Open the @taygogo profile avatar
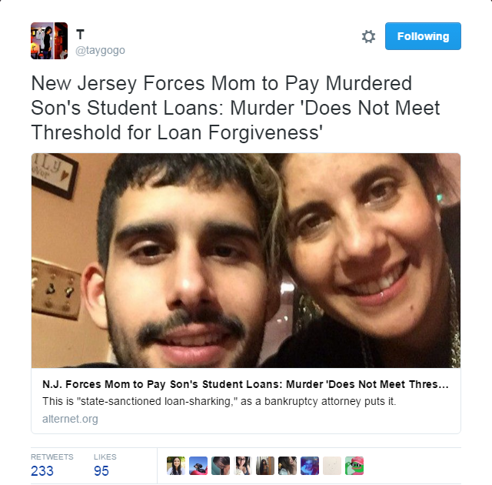Viewport: 492px width, 485px height. click(x=49, y=41)
